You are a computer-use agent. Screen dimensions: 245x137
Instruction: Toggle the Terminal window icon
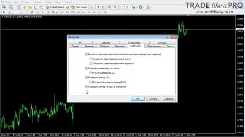click(36, 7)
